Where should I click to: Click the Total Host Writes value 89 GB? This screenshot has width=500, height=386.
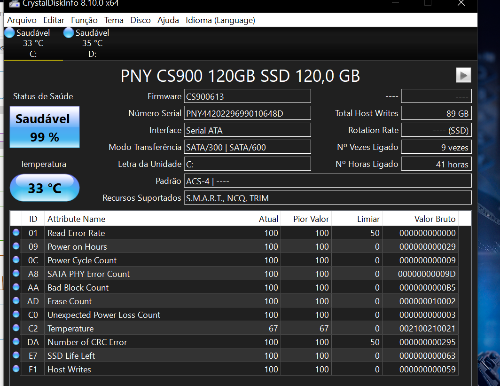point(436,113)
